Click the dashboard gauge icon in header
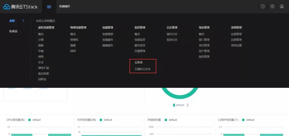 [272, 6]
